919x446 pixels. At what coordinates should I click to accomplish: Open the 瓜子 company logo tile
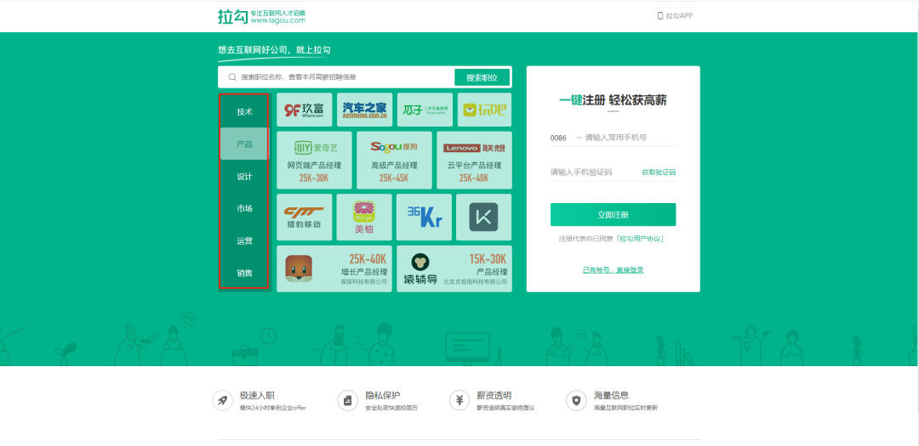pos(425,110)
